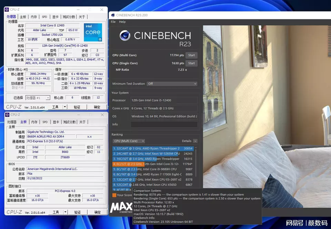Image resolution: width=331 pixels, height=229 pixels.
Task: Click the B660M AORUS PRO AX DDR4 model field
Action: pyautogui.click(x=51, y=137)
